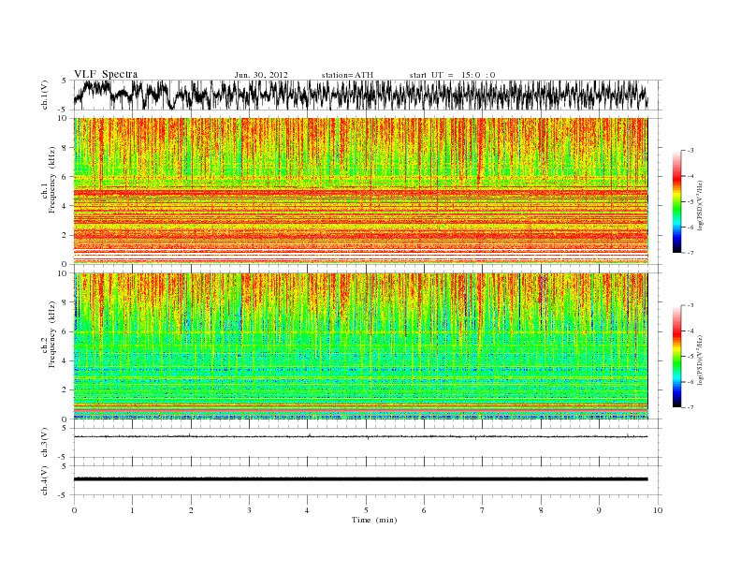Viewport: 741px width, 573px height.
Task: Click inside the ch.1 spectrogram panel
Action: pyautogui.click(x=361, y=191)
